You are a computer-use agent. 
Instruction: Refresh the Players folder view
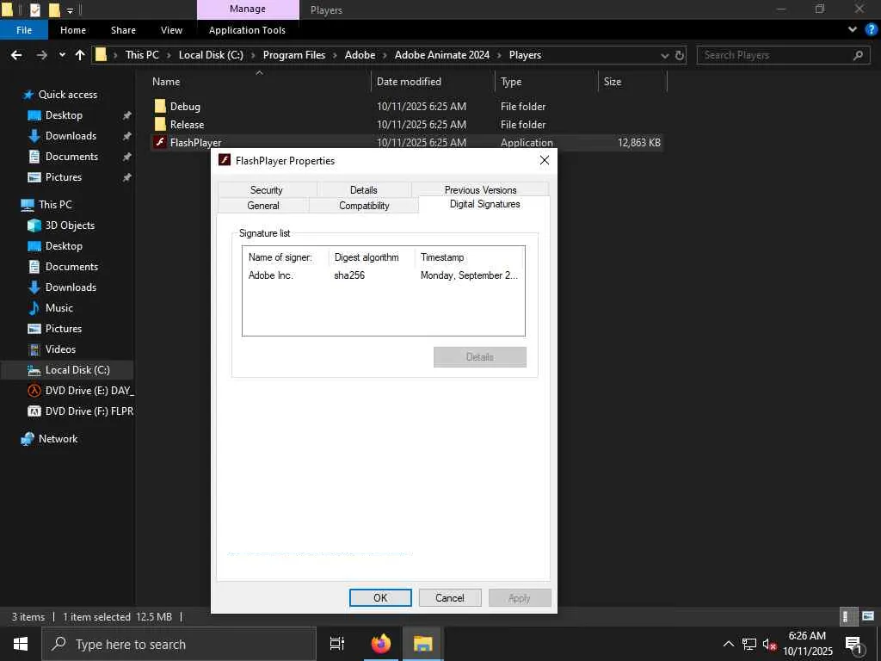680,55
